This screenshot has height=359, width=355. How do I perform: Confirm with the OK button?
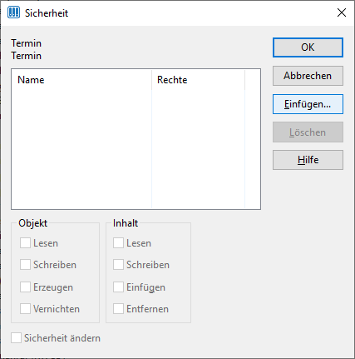[x=308, y=47]
